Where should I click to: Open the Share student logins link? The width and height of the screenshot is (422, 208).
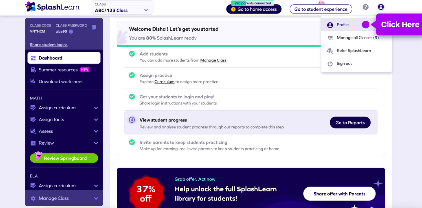[49, 45]
